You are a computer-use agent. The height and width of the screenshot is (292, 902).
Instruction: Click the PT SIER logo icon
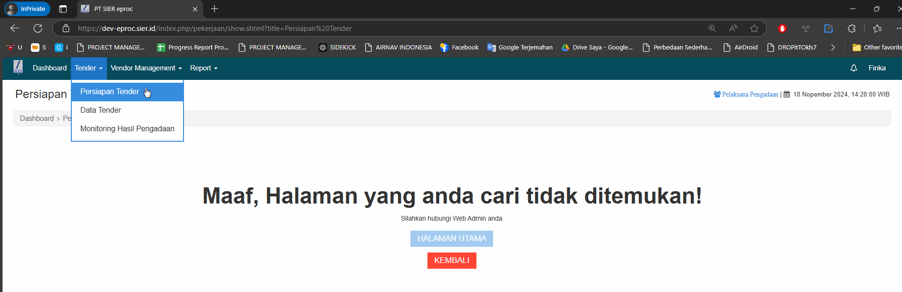18,68
